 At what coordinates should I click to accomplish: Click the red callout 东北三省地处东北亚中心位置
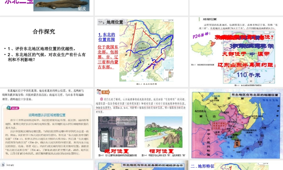[218, 126]
